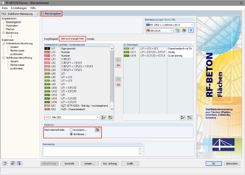Image resolution: width=245 pixels, height=175 pixels.
Task: Select Materialien in navigation tree
Action: point(12,26)
